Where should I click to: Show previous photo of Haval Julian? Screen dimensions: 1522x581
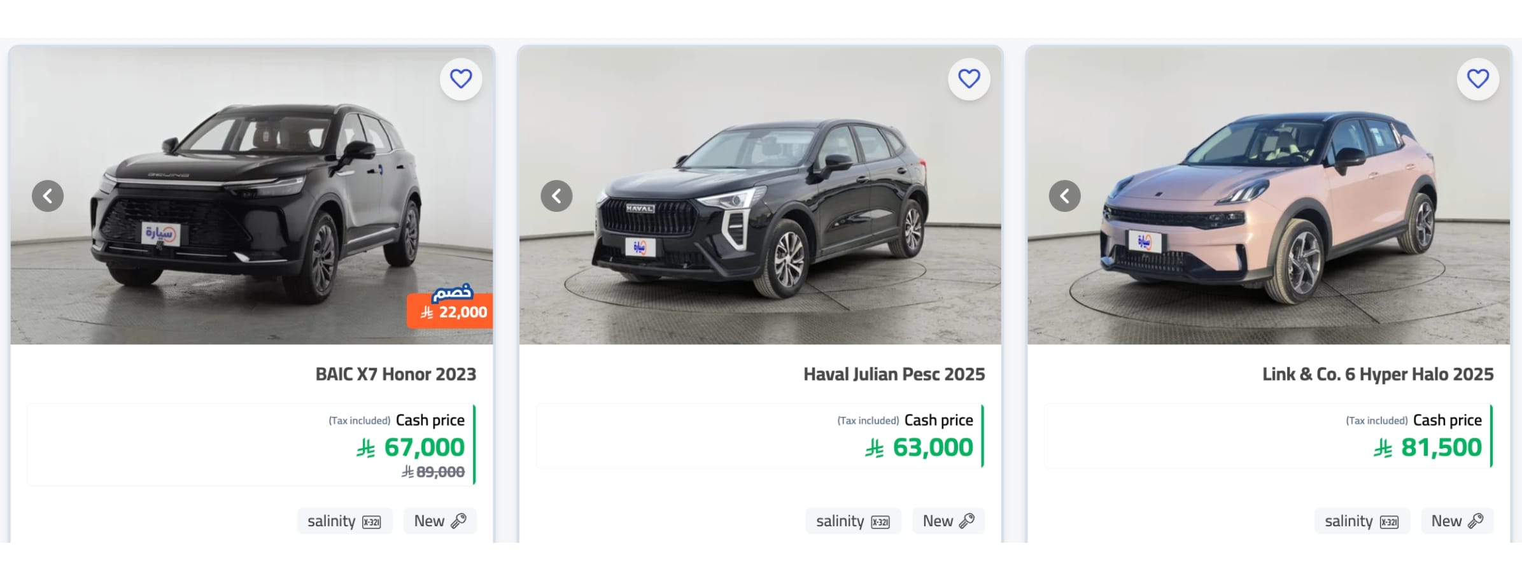click(556, 196)
